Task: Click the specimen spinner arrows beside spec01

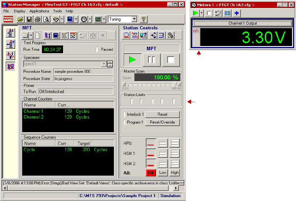Action: click(x=110, y=64)
